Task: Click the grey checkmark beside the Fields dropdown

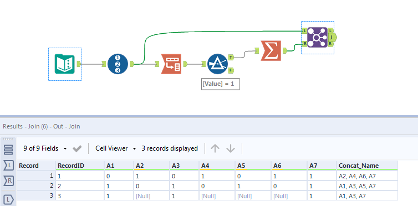Action: coord(77,148)
